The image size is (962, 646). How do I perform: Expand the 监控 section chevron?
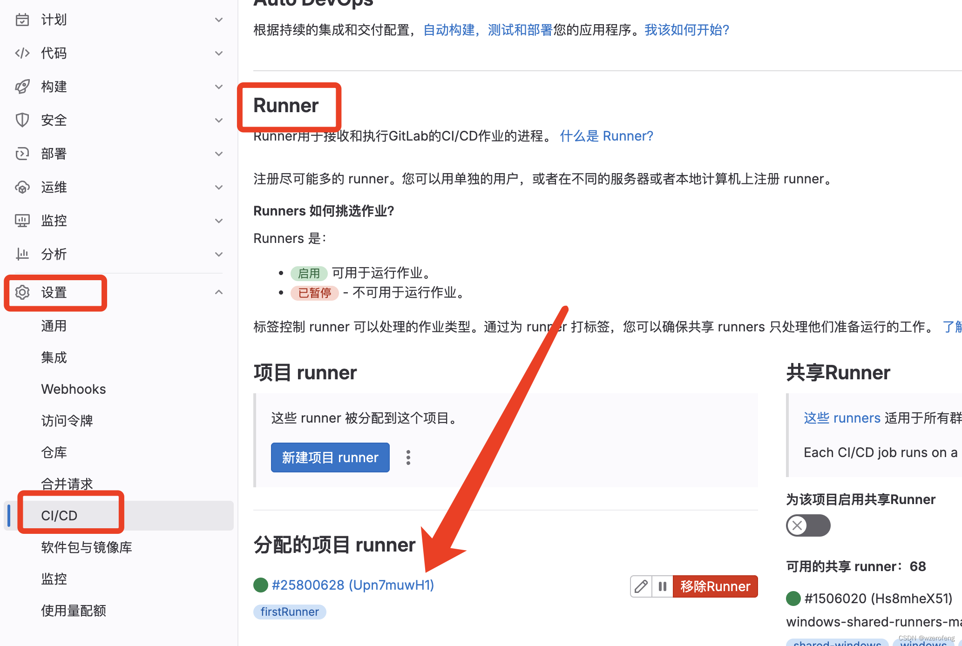[x=219, y=221]
